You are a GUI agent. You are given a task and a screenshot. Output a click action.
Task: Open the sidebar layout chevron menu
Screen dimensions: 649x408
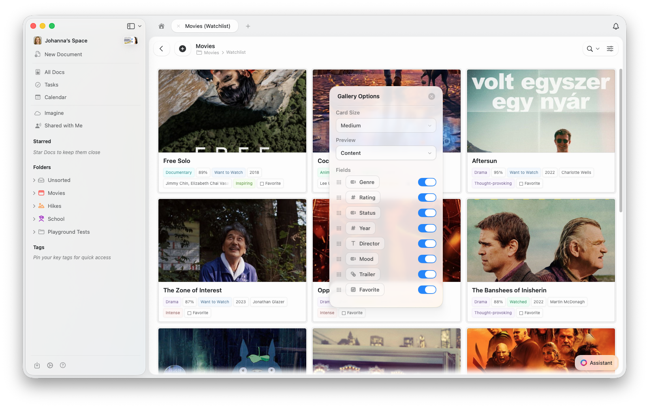tap(140, 26)
